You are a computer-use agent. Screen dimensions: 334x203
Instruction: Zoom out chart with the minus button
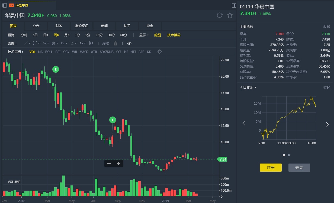click(109, 163)
